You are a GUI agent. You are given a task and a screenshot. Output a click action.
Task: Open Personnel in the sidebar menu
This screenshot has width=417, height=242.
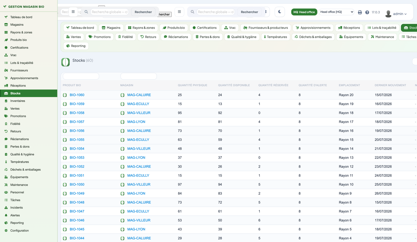point(29,192)
